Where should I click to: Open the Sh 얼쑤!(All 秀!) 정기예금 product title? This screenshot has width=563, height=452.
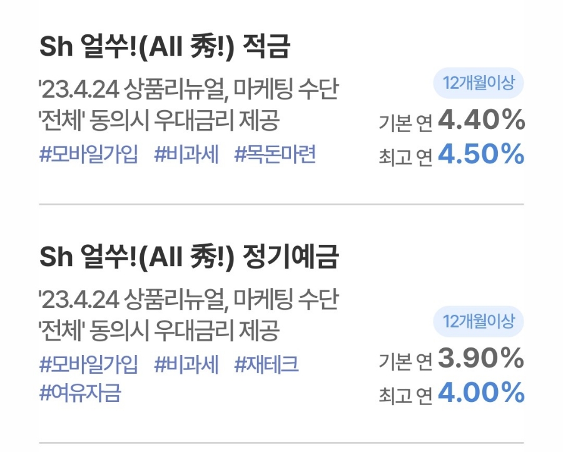point(189,257)
